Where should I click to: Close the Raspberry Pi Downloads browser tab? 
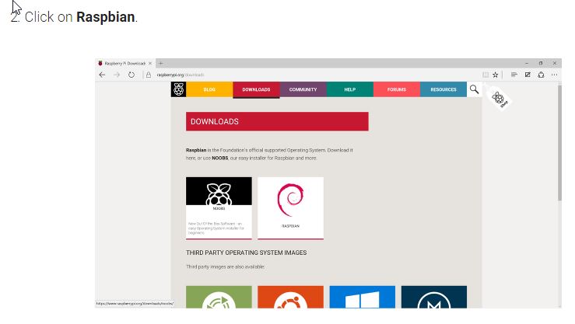150,64
